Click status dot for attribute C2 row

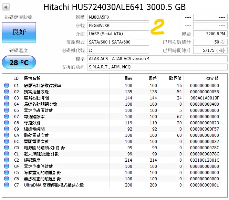point(7,160)
